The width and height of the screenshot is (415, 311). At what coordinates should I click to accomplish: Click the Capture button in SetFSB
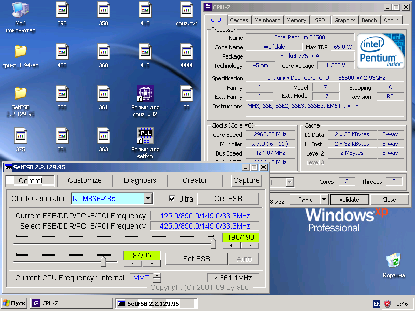[x=246, y=180]
